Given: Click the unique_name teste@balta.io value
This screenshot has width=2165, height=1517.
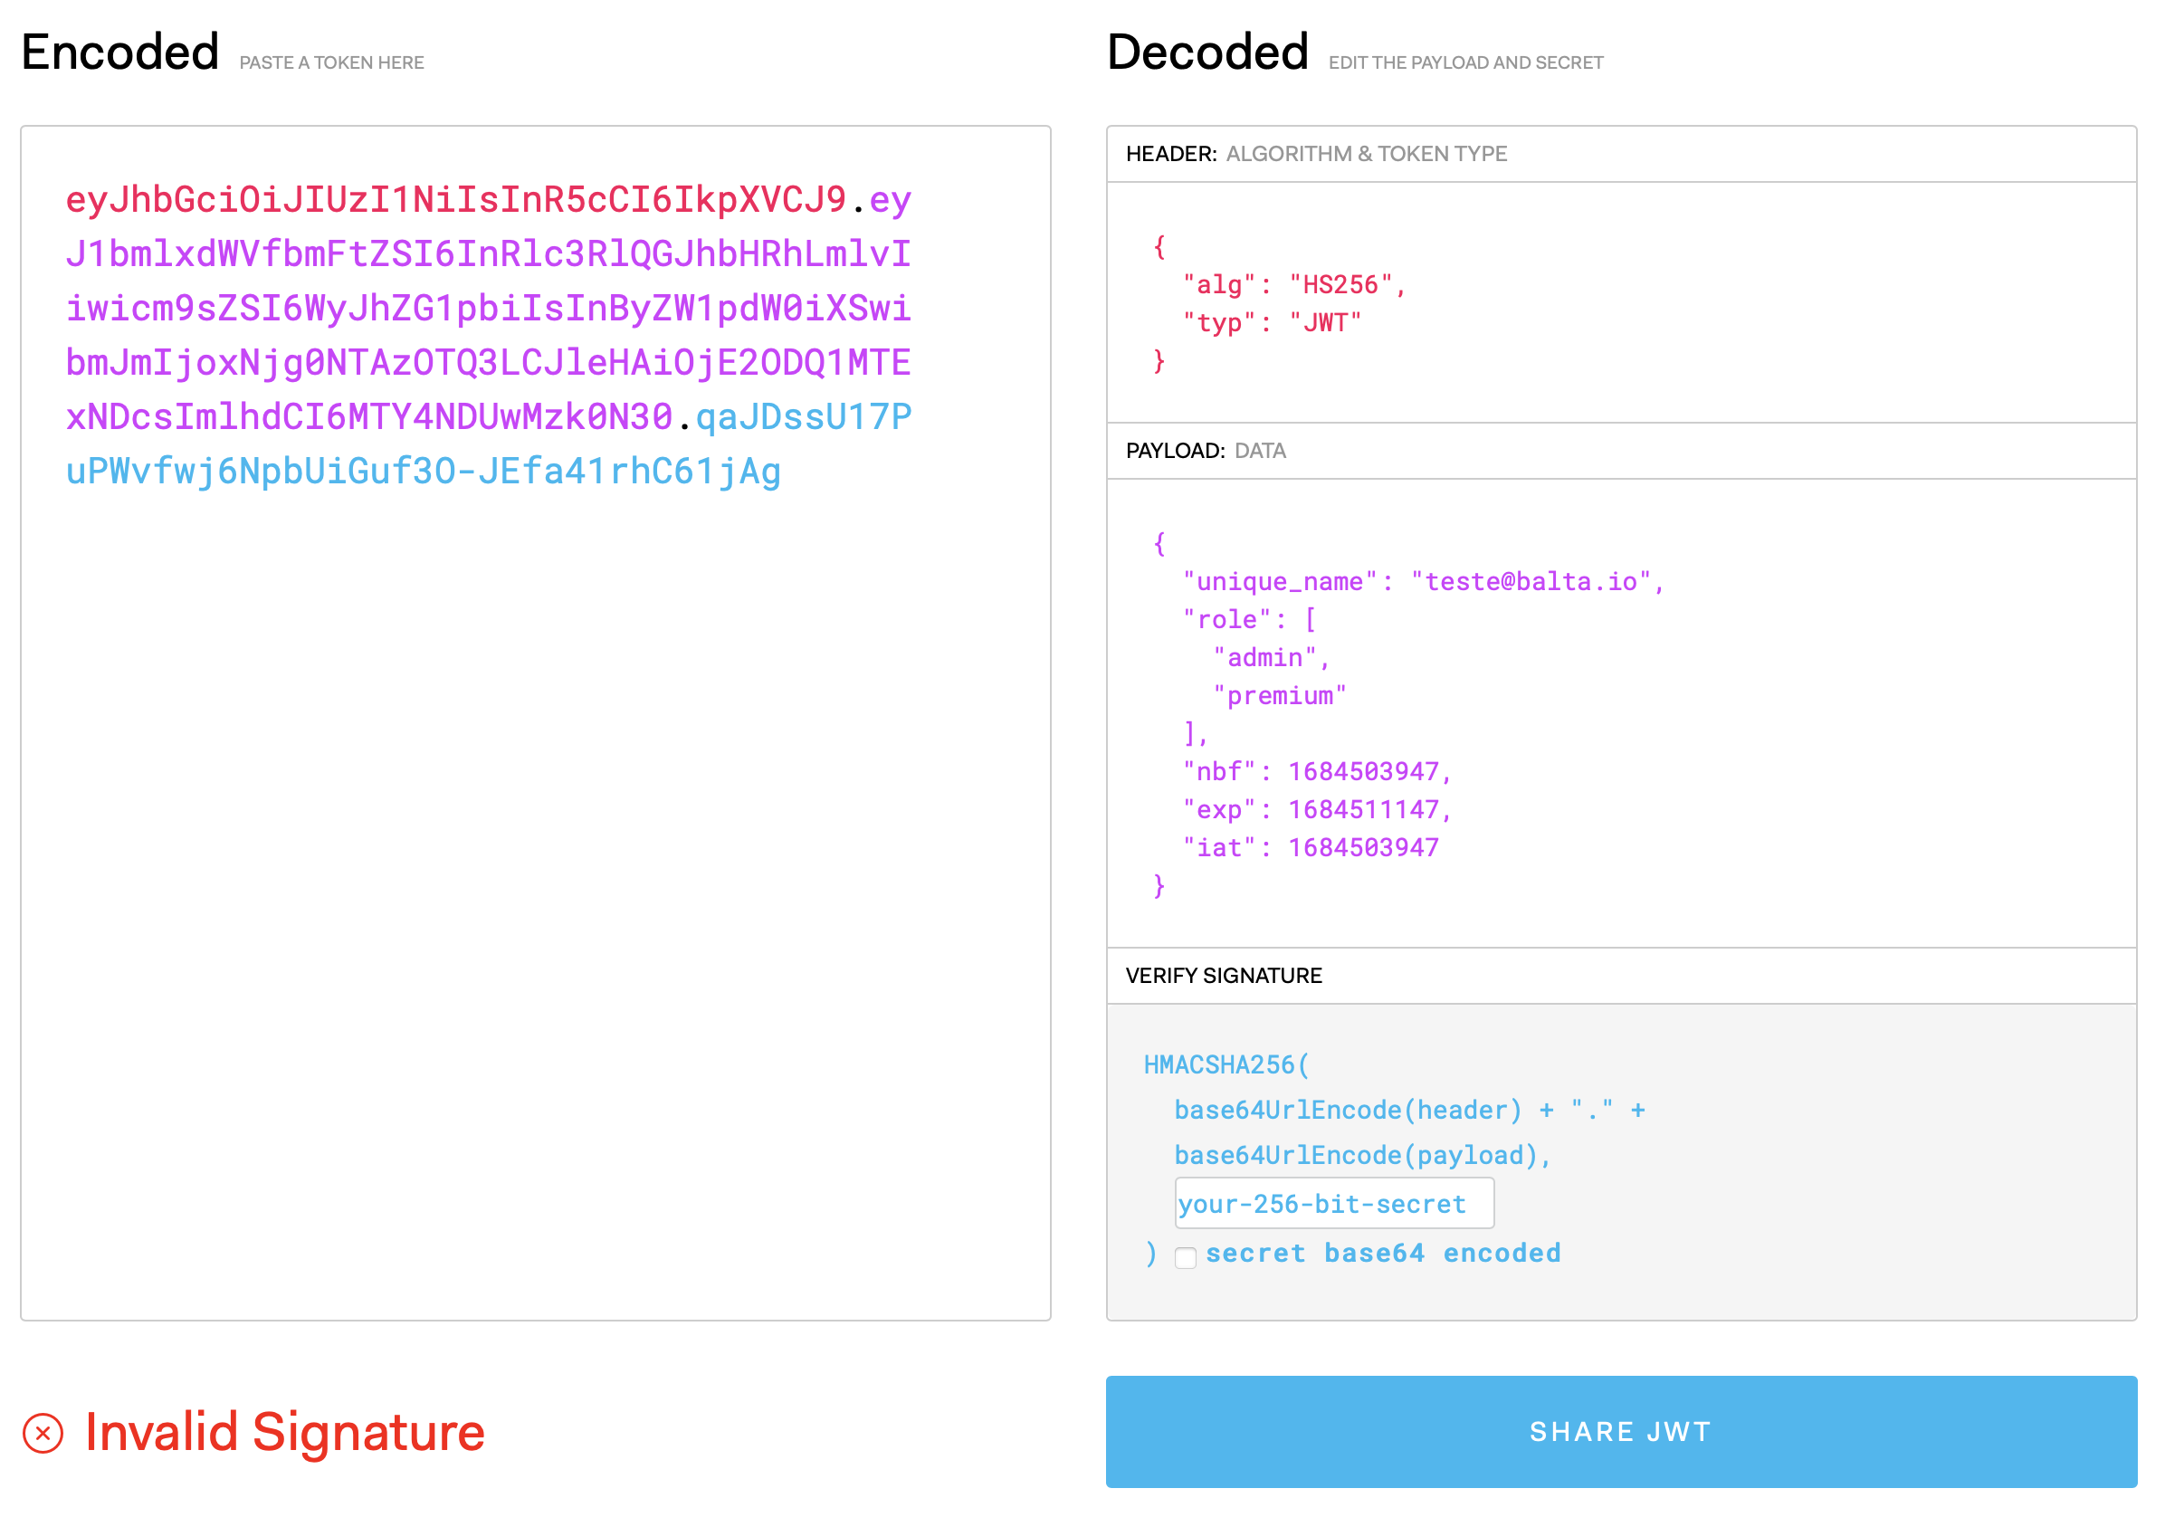Looking at the screenshot, I should (x=1531, y=582).
